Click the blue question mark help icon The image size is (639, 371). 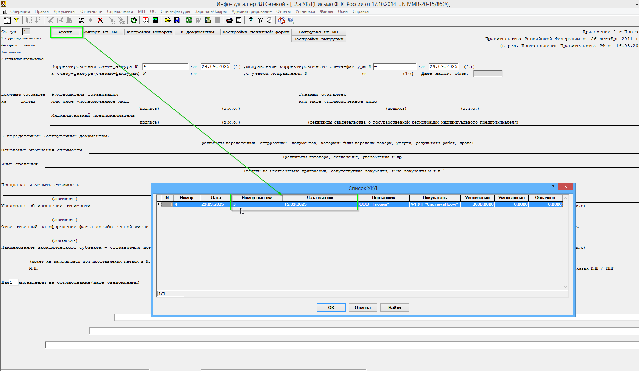coord(251,20)
